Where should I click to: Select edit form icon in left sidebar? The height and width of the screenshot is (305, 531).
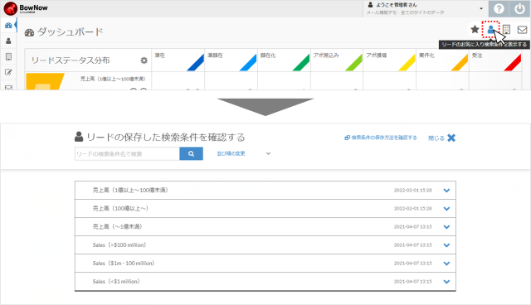tap(8, 72)
